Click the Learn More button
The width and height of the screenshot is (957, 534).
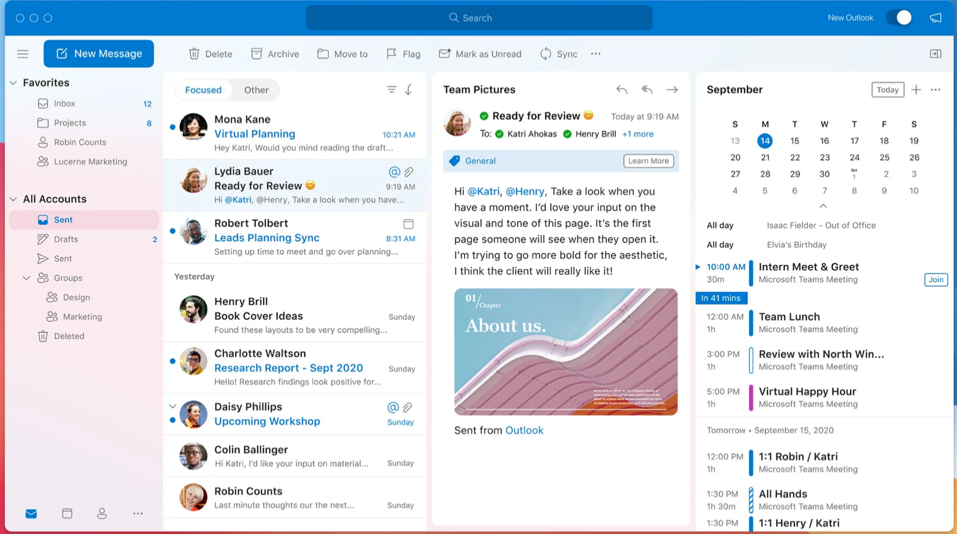pos(648,161)
